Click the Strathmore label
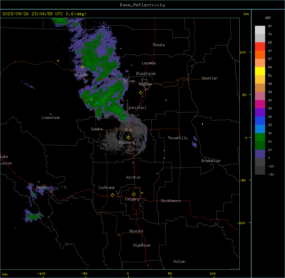Viewport: 285px width, 278px height. pyautogui.click(x=171, y=201)
